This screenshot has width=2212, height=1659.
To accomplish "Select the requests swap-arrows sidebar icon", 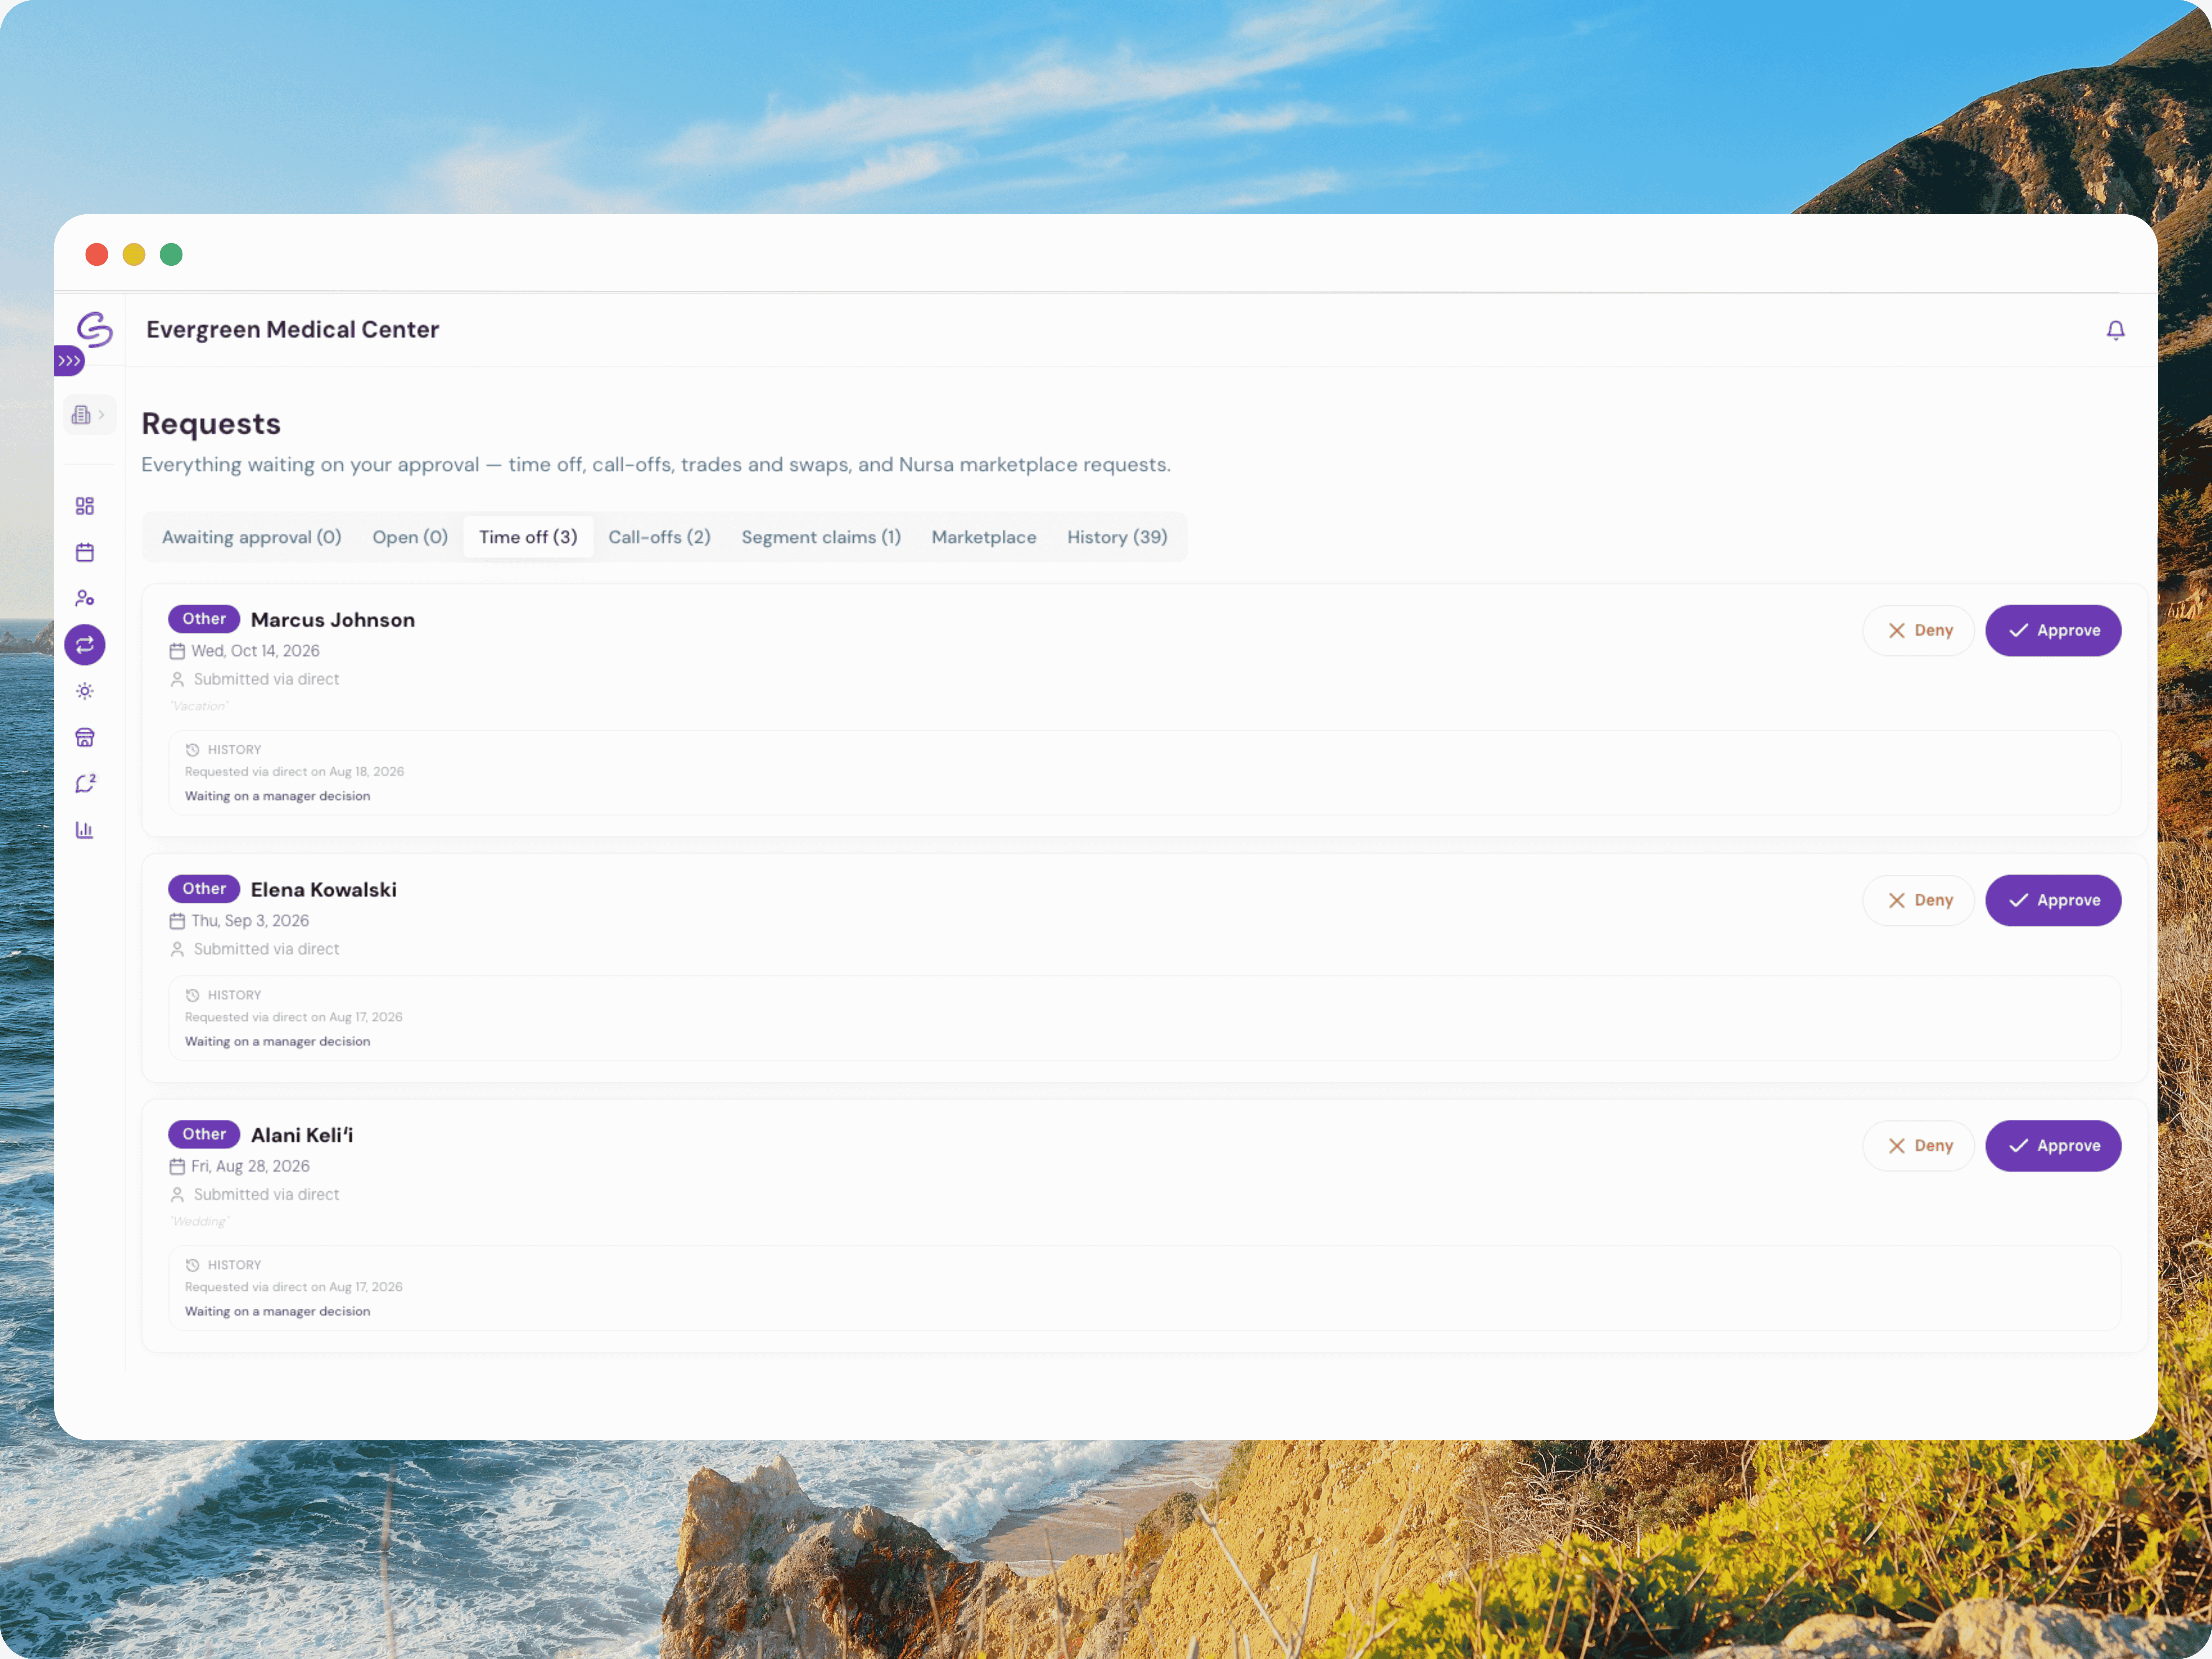I will click(x=85, y=645).
